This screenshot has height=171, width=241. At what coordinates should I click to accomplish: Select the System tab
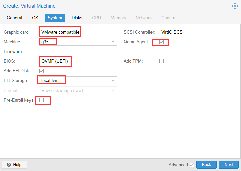point(55,18)
